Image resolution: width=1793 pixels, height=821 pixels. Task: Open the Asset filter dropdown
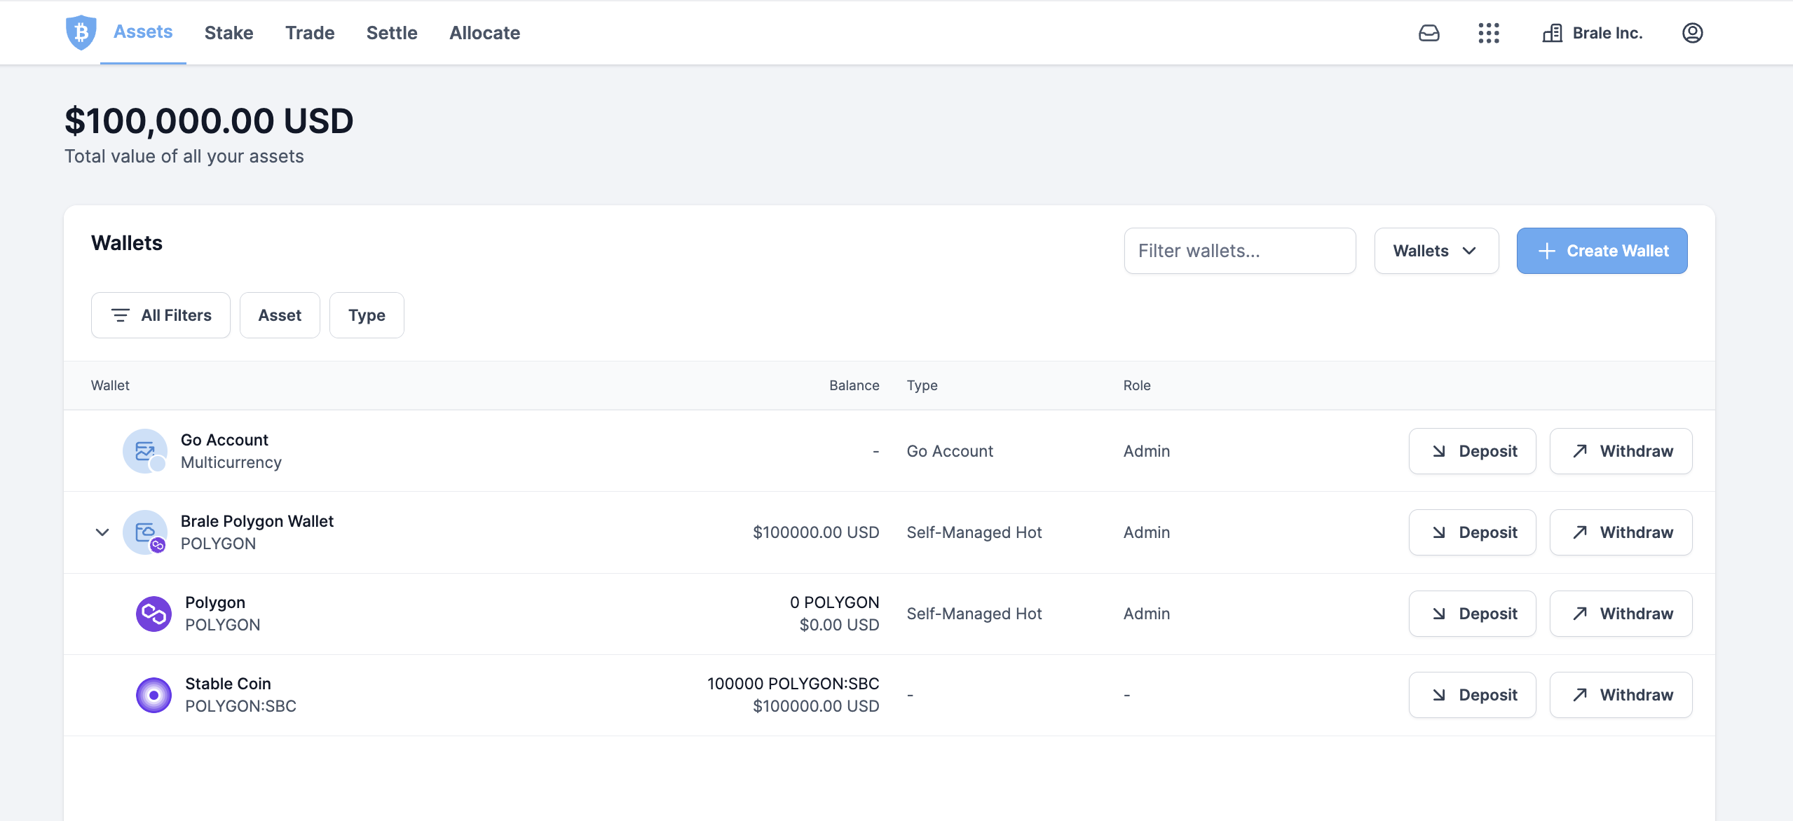[x=280, y=315]
